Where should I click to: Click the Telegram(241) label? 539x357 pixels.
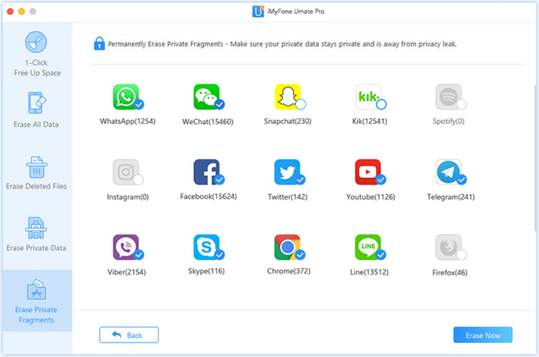point(450,197)
